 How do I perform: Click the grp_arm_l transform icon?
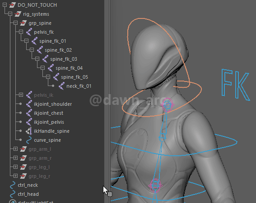click(x=23, y=149)
